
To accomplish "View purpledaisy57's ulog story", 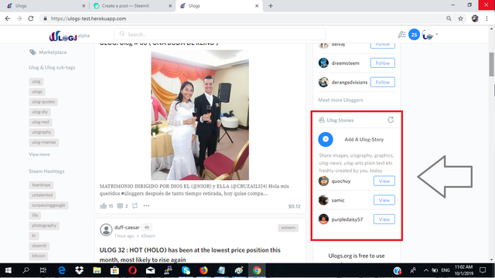I will pyautogui.click(x=384, y=219).
